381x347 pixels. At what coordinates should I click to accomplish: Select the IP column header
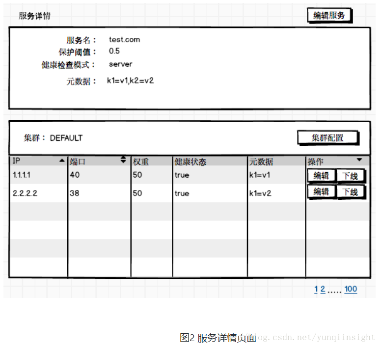[17, 161]
